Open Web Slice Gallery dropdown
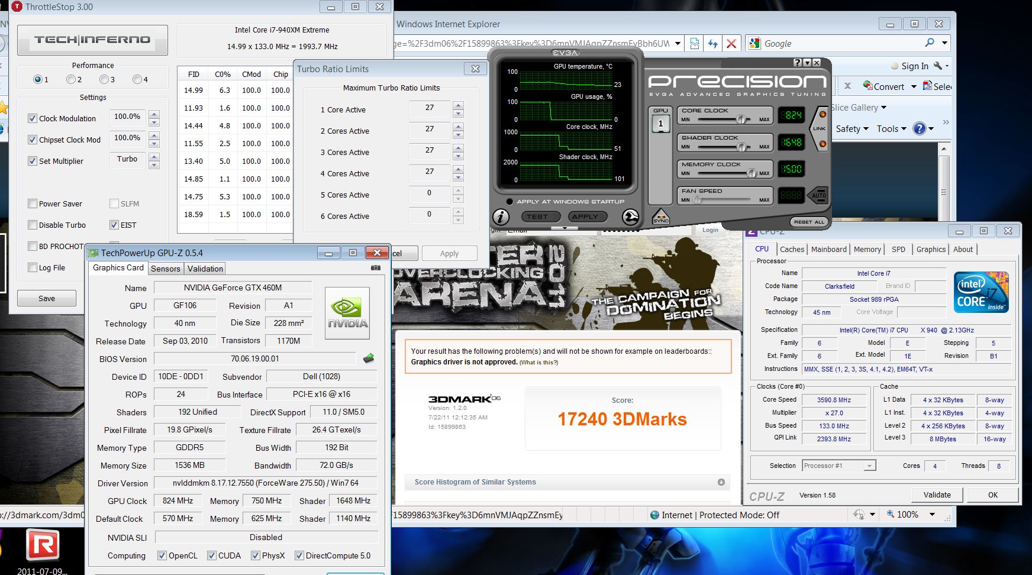Viewport: 1032px width, 575px height. coord(883,108)
